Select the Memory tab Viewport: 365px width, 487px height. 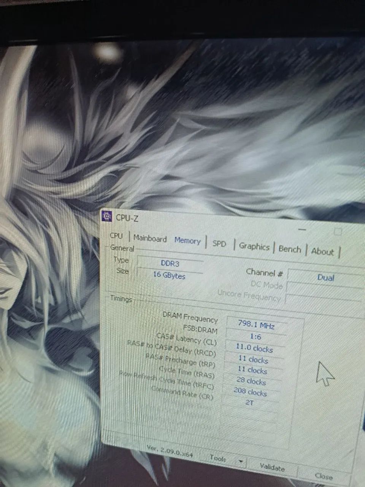187,240
